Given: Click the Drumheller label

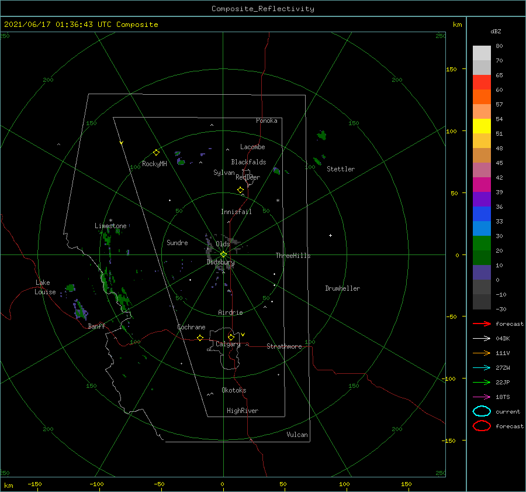Looking at the screenshot, I should (342, 288).
